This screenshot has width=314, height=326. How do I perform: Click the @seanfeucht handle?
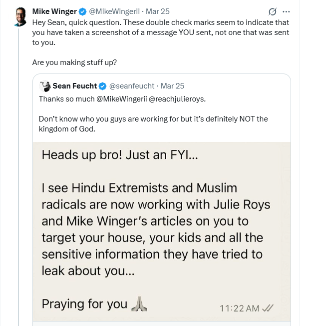132,86
